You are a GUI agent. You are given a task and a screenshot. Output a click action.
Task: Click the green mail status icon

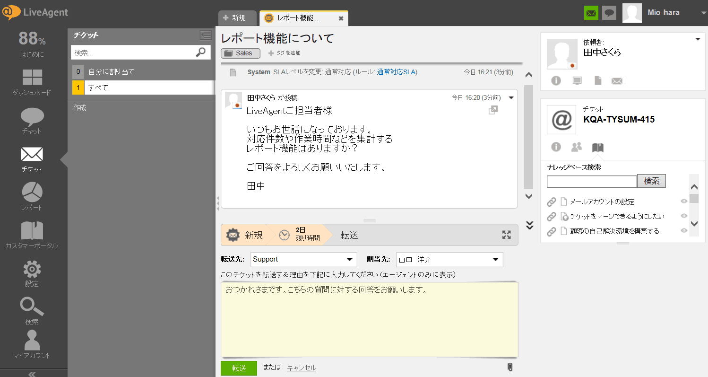pos(591,13)
